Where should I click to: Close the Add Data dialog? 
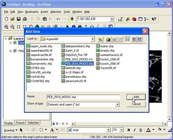[x=145, y=31]
